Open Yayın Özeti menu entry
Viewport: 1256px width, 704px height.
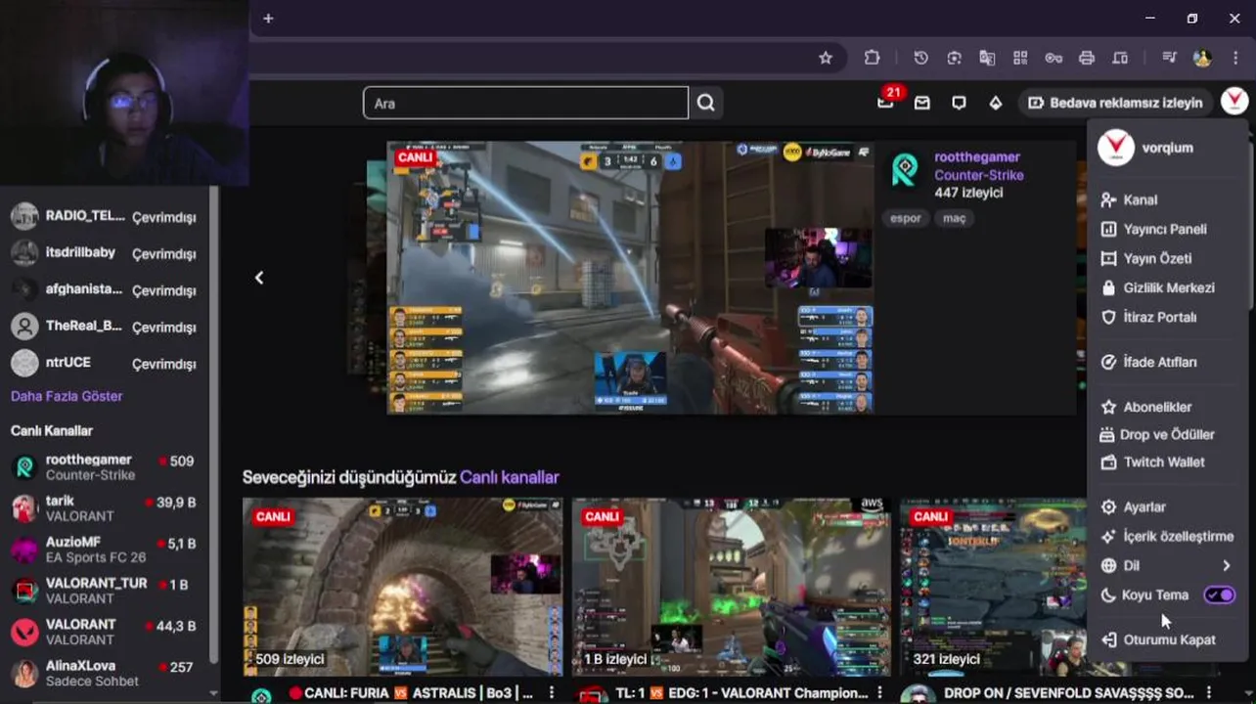[1167, 258]
